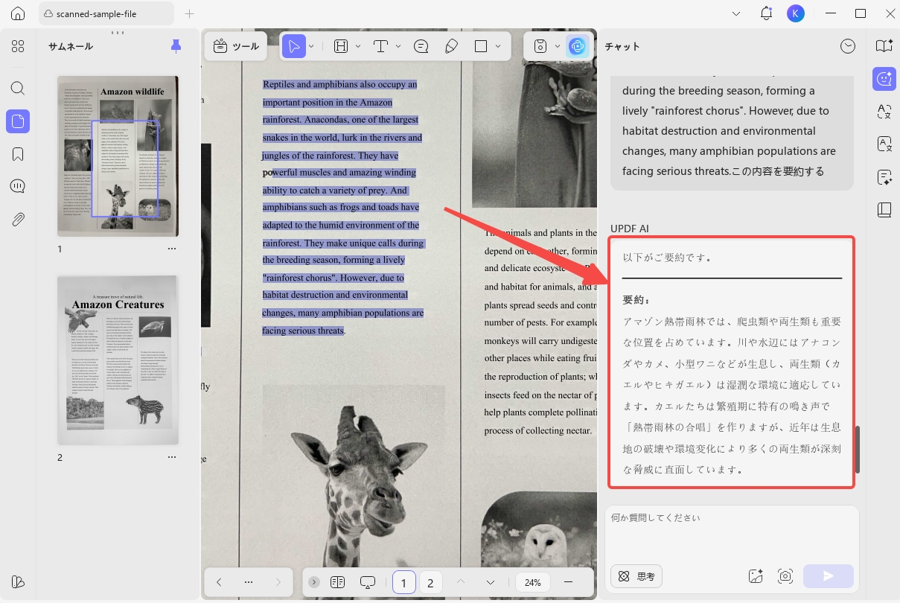
Task: Pin the サムネール thumbnail panel
Action: [x=176, y=46]
